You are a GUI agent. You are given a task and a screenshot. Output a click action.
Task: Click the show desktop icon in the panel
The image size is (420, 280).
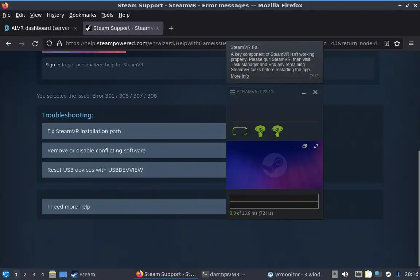point(63,275)
